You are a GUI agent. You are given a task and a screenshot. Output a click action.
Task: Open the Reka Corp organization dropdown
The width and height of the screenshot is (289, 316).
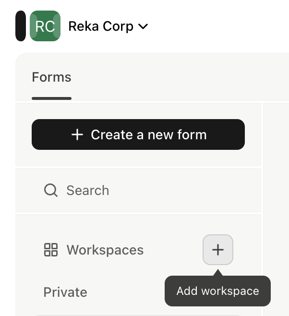click(108, 26)
